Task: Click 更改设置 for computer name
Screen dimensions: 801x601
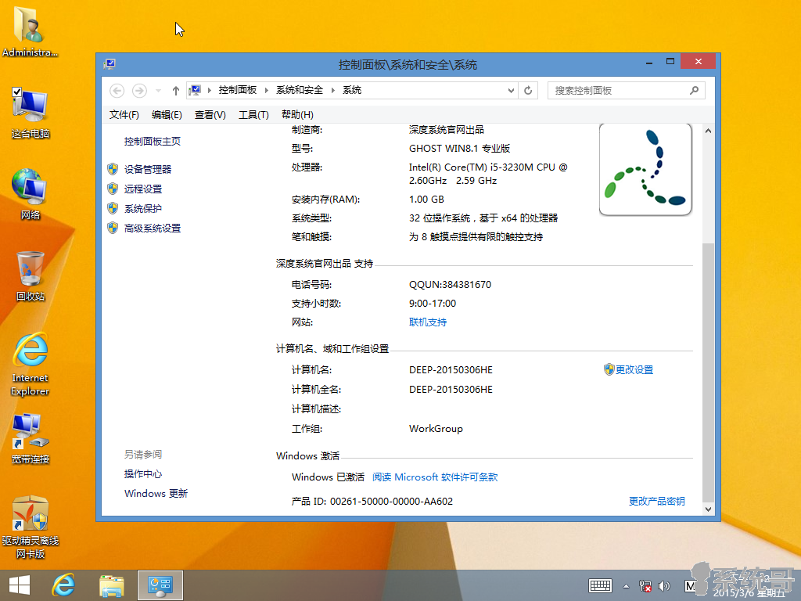Action: (634, 369)
